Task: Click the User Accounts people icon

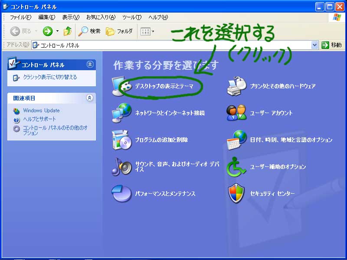Action: click(237, 113)
